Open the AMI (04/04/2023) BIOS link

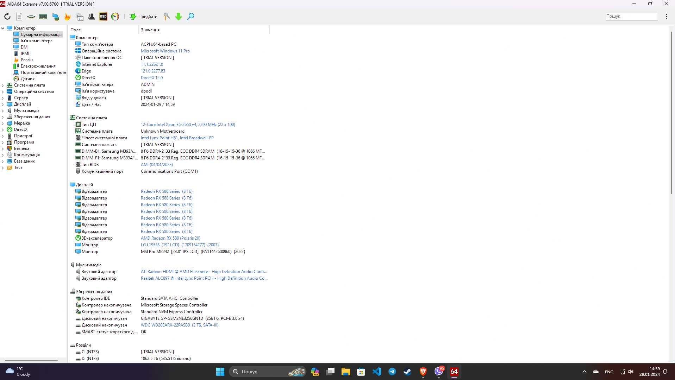pyautogui.click(x=157, y=165)
